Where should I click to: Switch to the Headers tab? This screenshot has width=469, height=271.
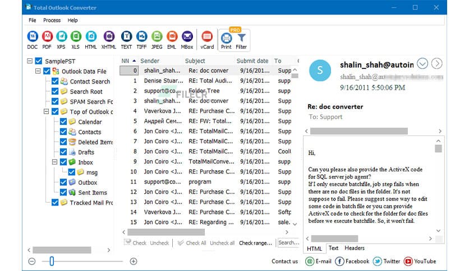coord(355,248)
